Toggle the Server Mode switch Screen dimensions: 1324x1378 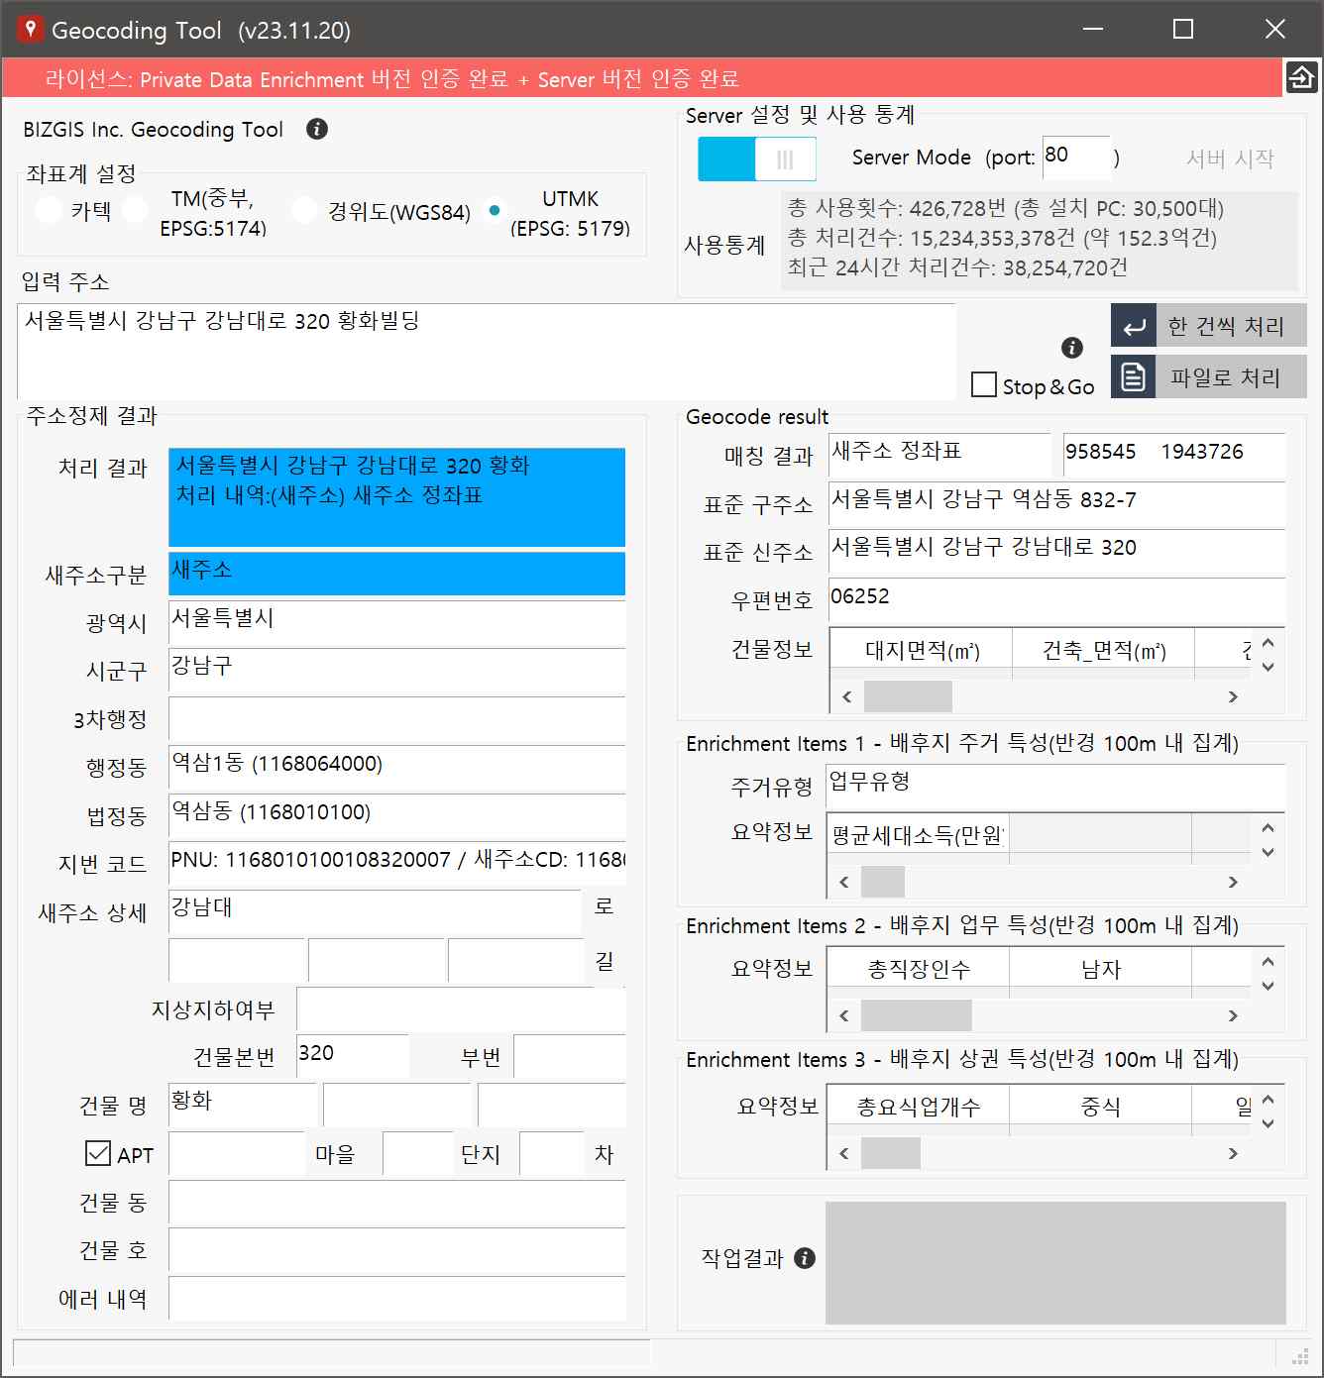point(757,159)
